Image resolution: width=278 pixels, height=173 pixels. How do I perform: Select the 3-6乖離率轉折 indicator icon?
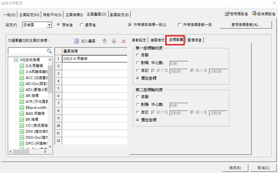coord(22,72)
